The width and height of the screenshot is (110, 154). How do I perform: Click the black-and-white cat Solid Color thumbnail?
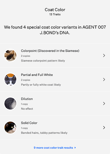point(10,128)
